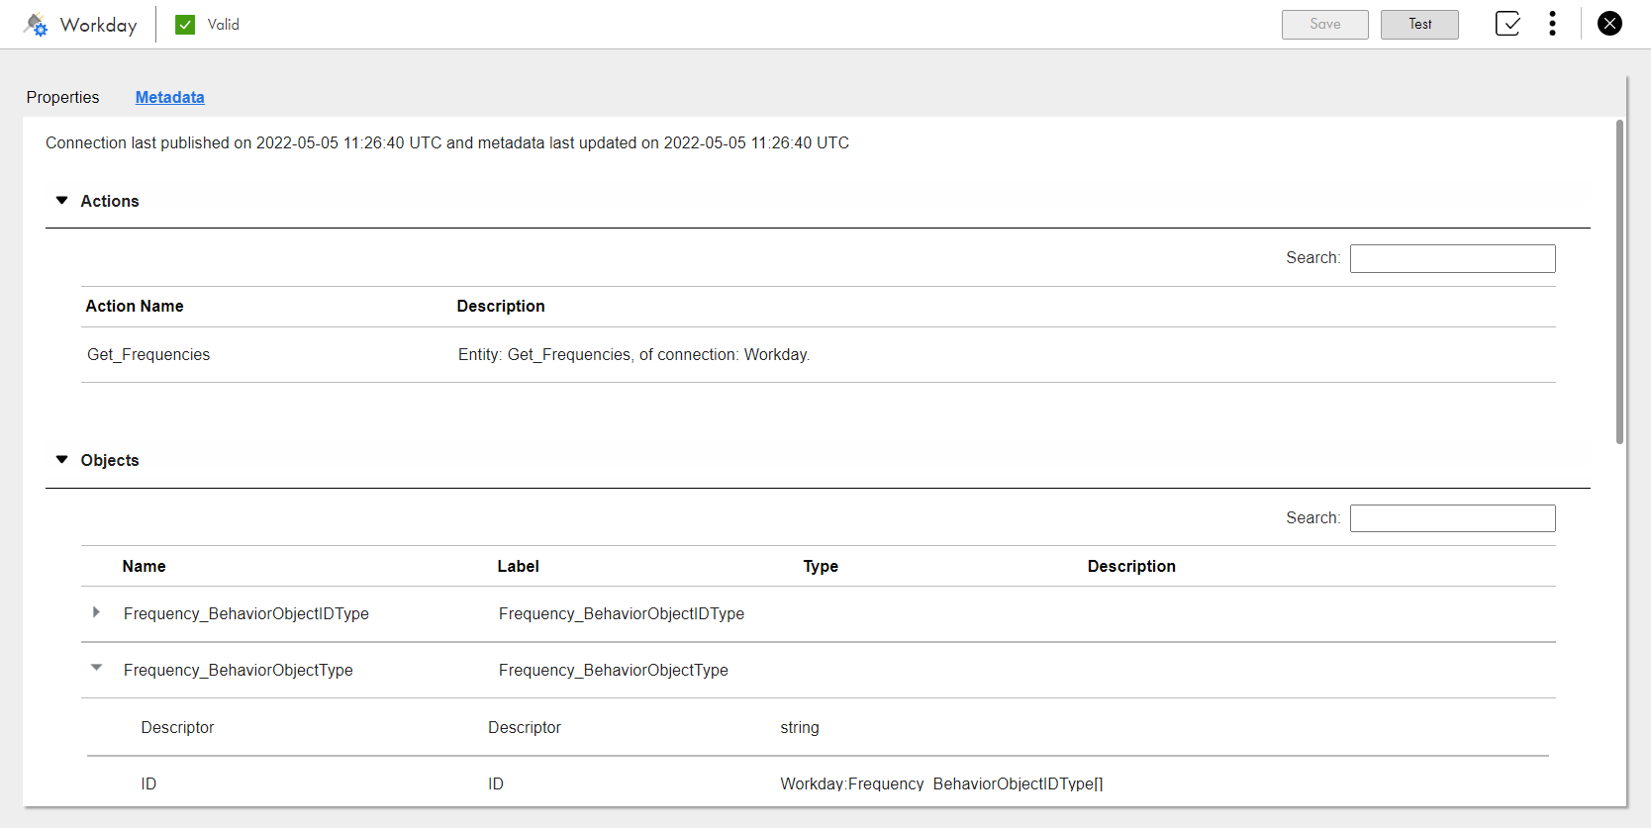This screenshot has width=1651, height=828.
Task: Click the vertical scrollbar thumb
Action: click(1619, 282)
